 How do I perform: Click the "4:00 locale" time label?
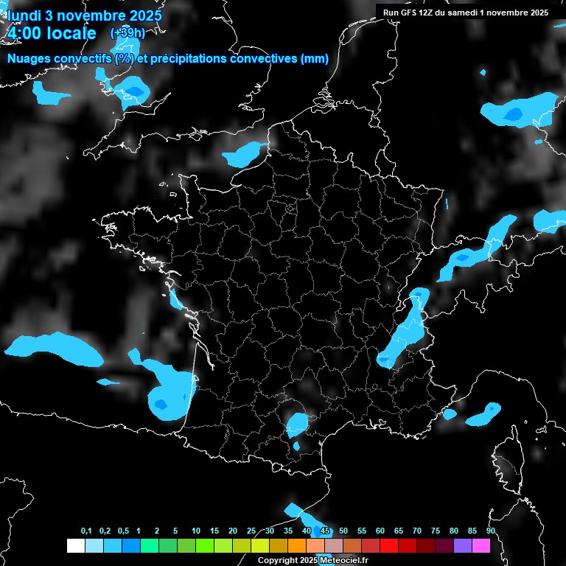52,33
